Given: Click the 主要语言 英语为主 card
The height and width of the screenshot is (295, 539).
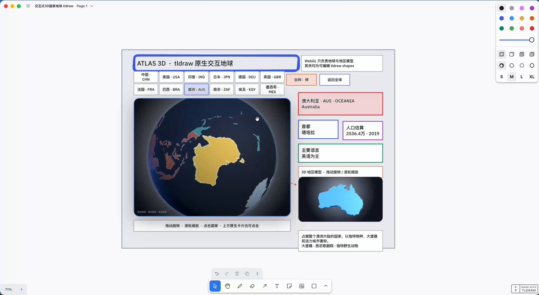Looking at the screenshot, I should 340,153.
